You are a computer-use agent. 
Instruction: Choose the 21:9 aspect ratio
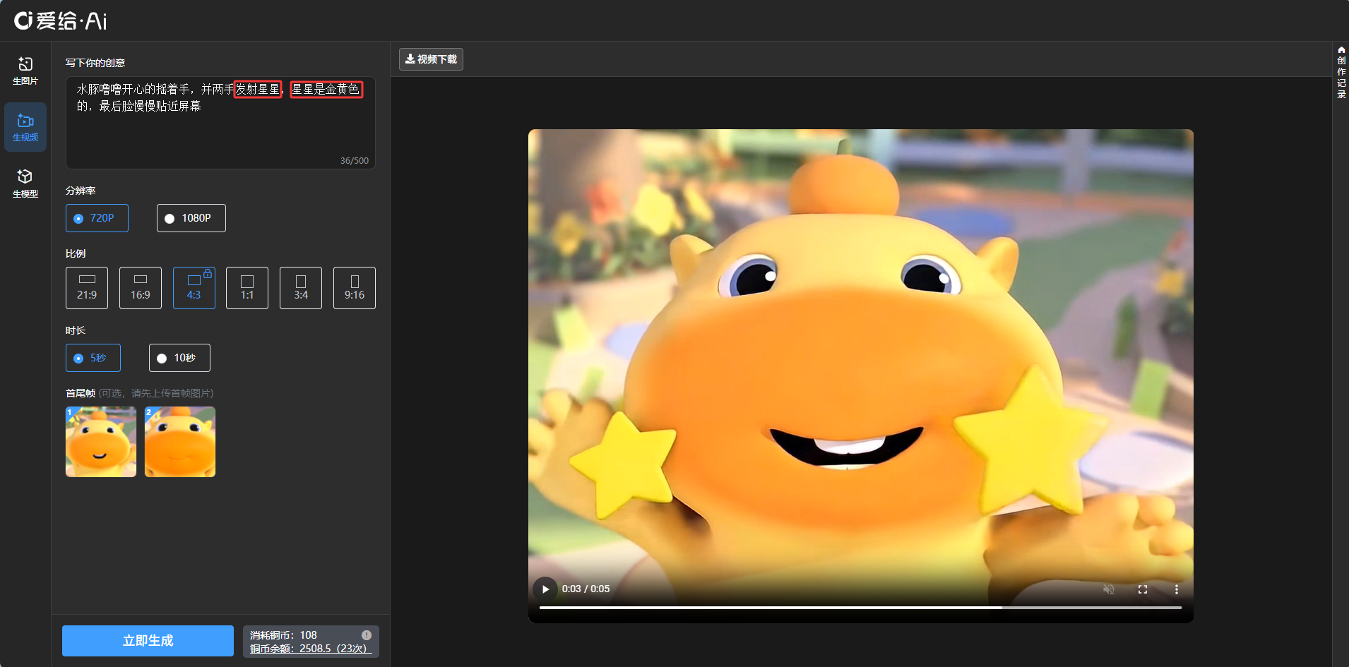click(x=87, y=288)
